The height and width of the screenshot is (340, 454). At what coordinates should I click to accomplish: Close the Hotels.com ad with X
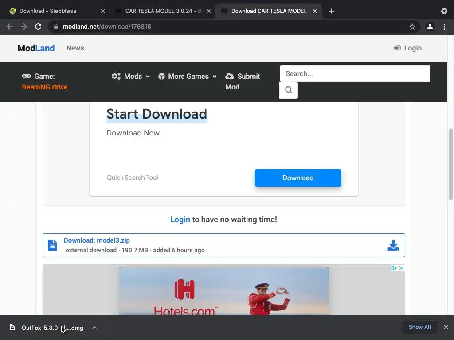401,268
